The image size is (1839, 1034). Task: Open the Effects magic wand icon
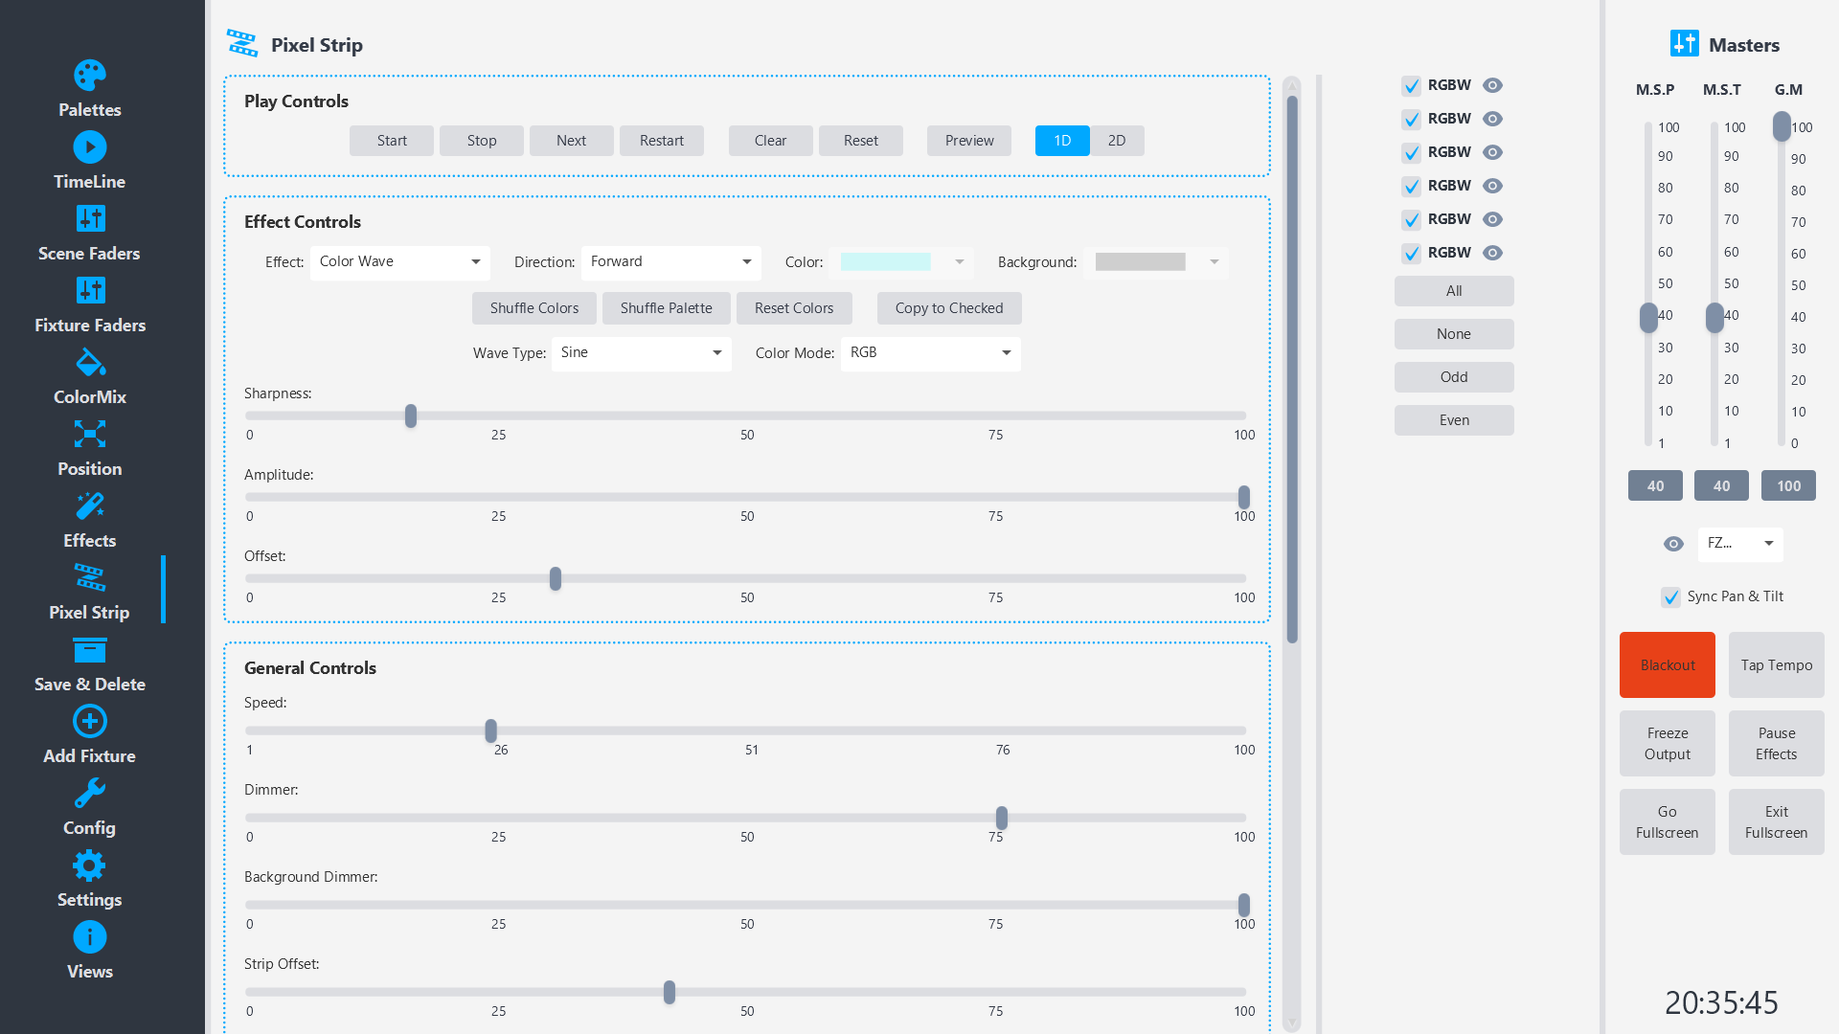click(x=89, y=506)
